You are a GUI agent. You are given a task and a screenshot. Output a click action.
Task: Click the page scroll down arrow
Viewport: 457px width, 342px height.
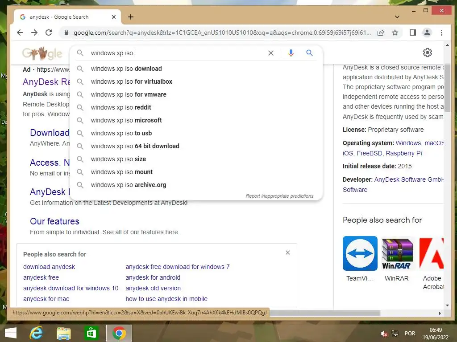(447, 305)
